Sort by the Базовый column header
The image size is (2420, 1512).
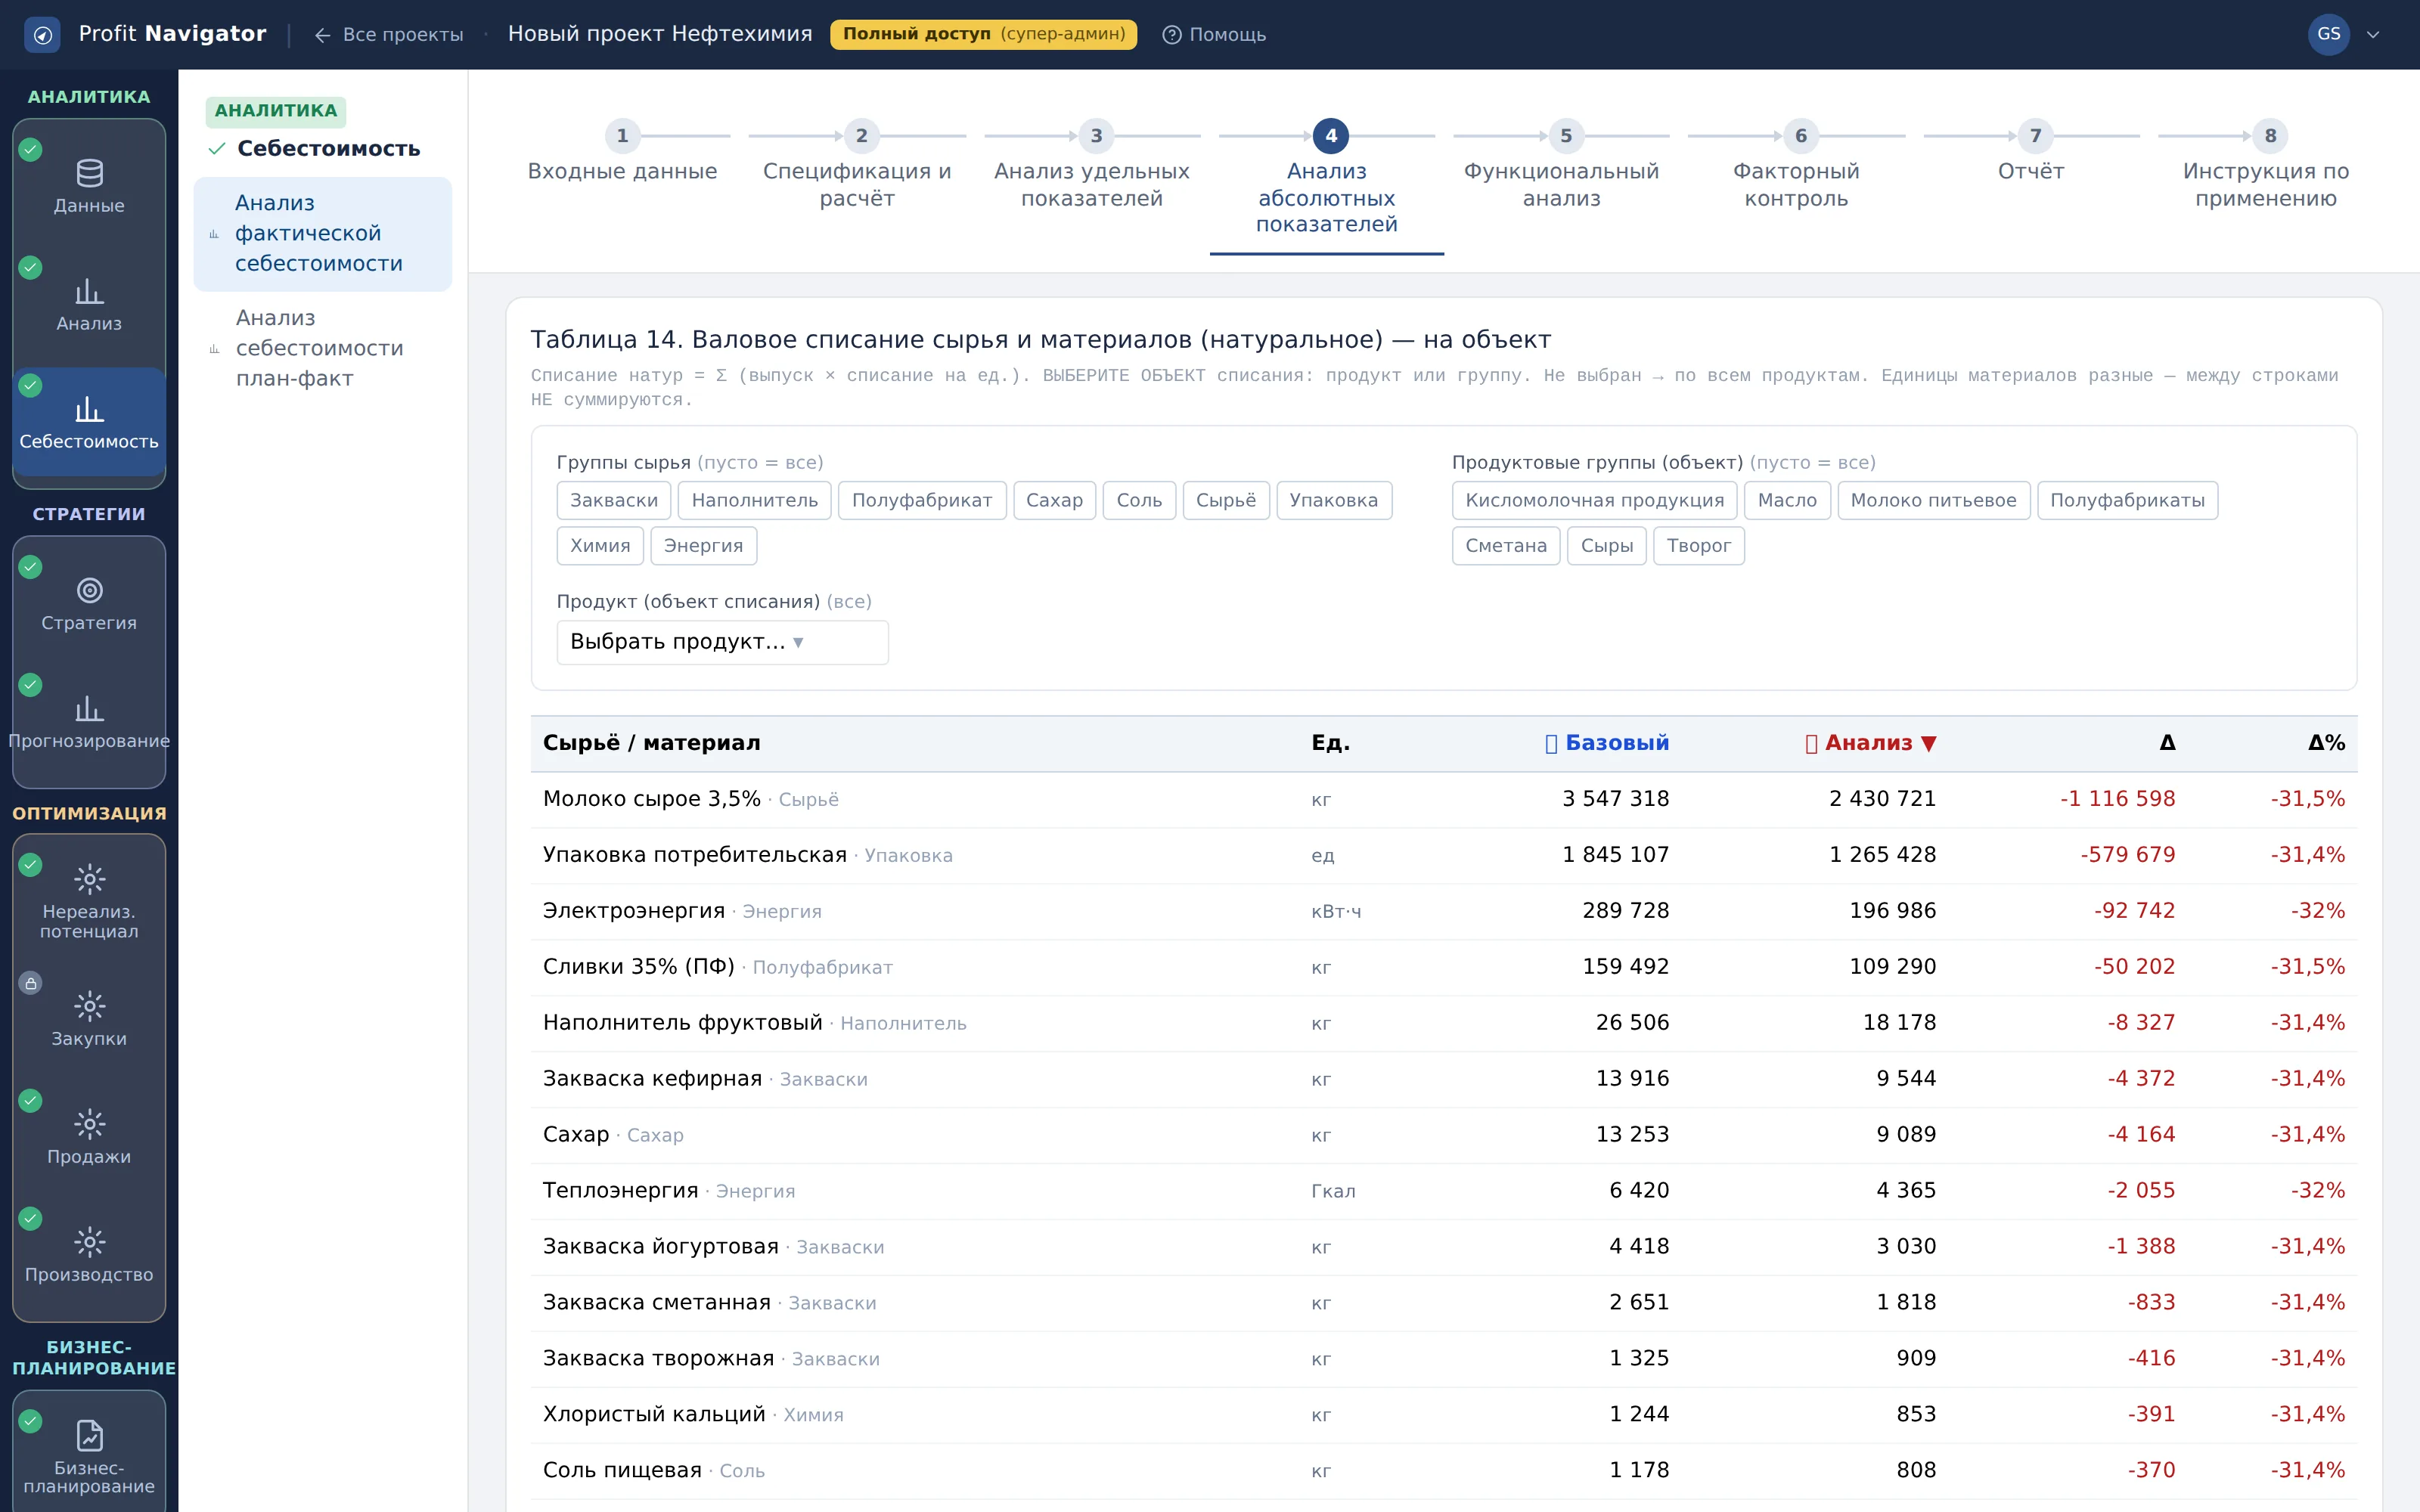coord(1606,743)
